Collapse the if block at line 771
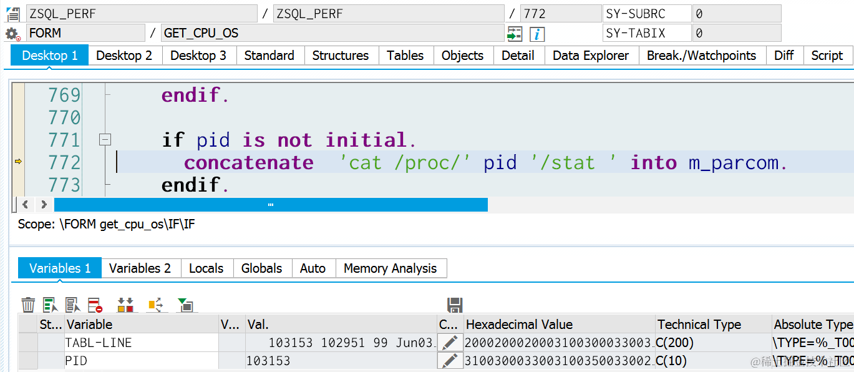854x372 pixels. (105, 140)
